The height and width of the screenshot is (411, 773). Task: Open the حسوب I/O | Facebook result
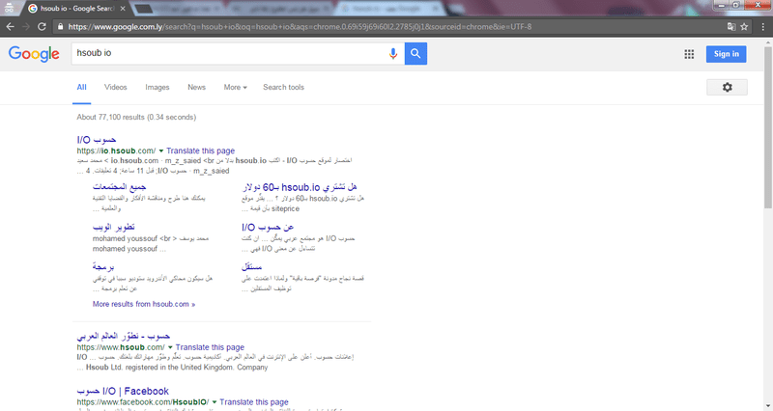click(123, 392)
